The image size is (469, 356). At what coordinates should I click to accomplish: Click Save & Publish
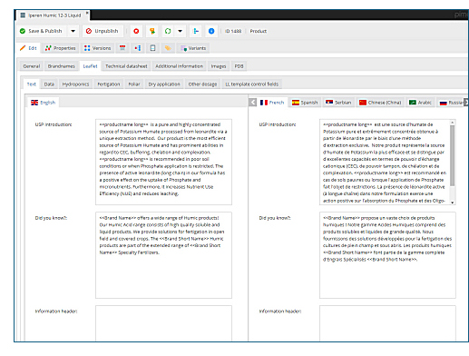point(41,31)
